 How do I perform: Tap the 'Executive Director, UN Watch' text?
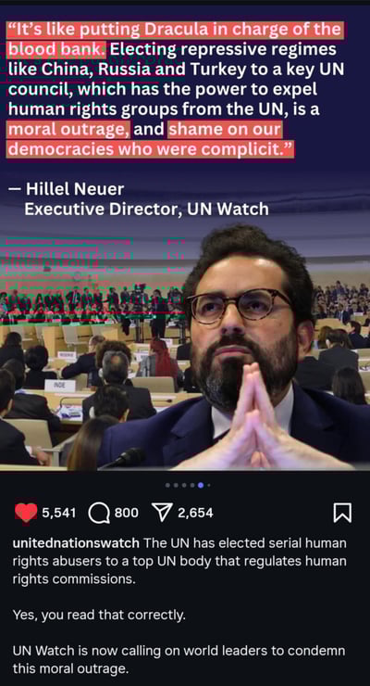(146, 210)
